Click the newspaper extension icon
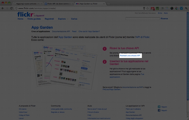This screenshot has width=189, height=120. click(x=162, y=8)
